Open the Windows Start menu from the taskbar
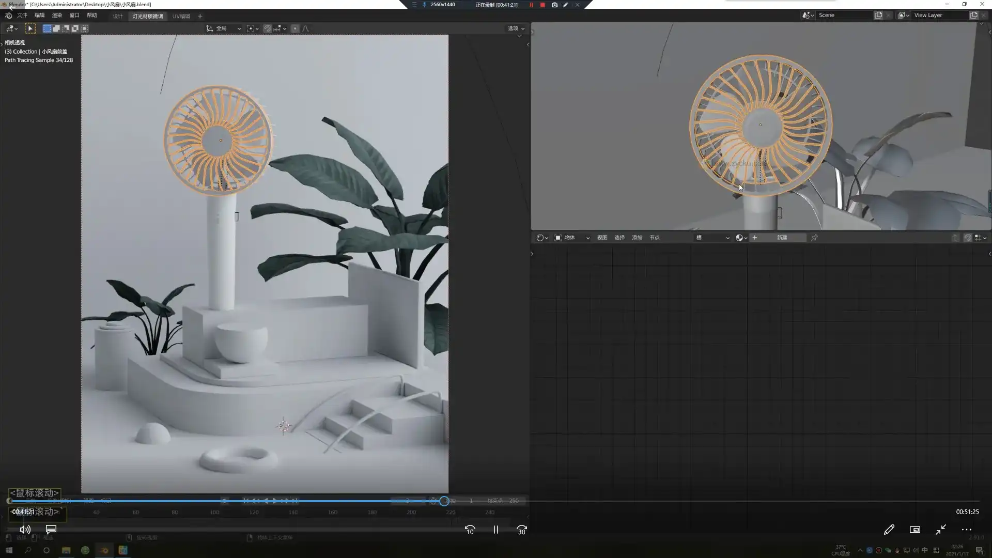Image resolution: width=992 pixels, height=558 pixels. [x=8, y=550]
